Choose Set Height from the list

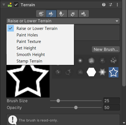click(40, 48)
